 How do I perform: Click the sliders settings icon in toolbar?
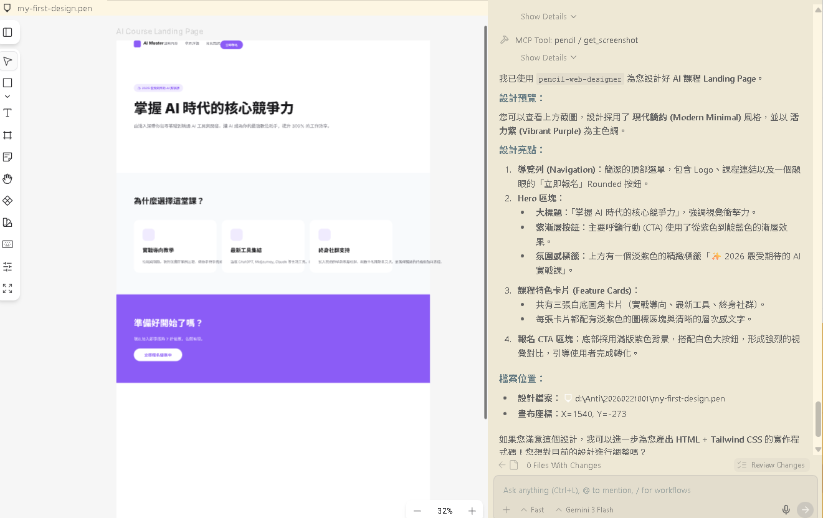(8, 266)
